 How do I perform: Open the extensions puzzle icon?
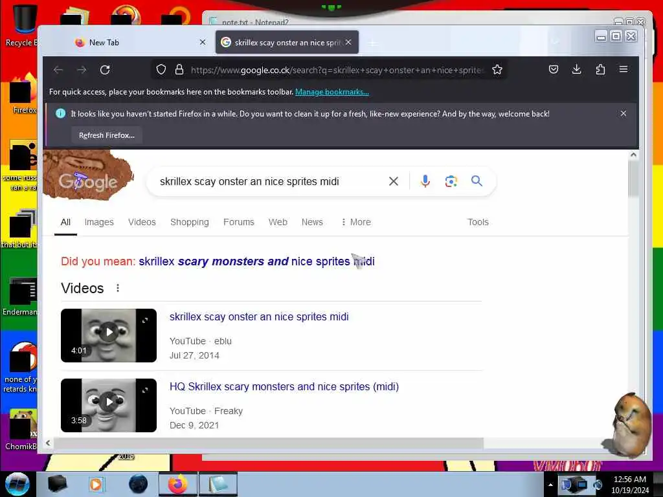tap(600, 69)
